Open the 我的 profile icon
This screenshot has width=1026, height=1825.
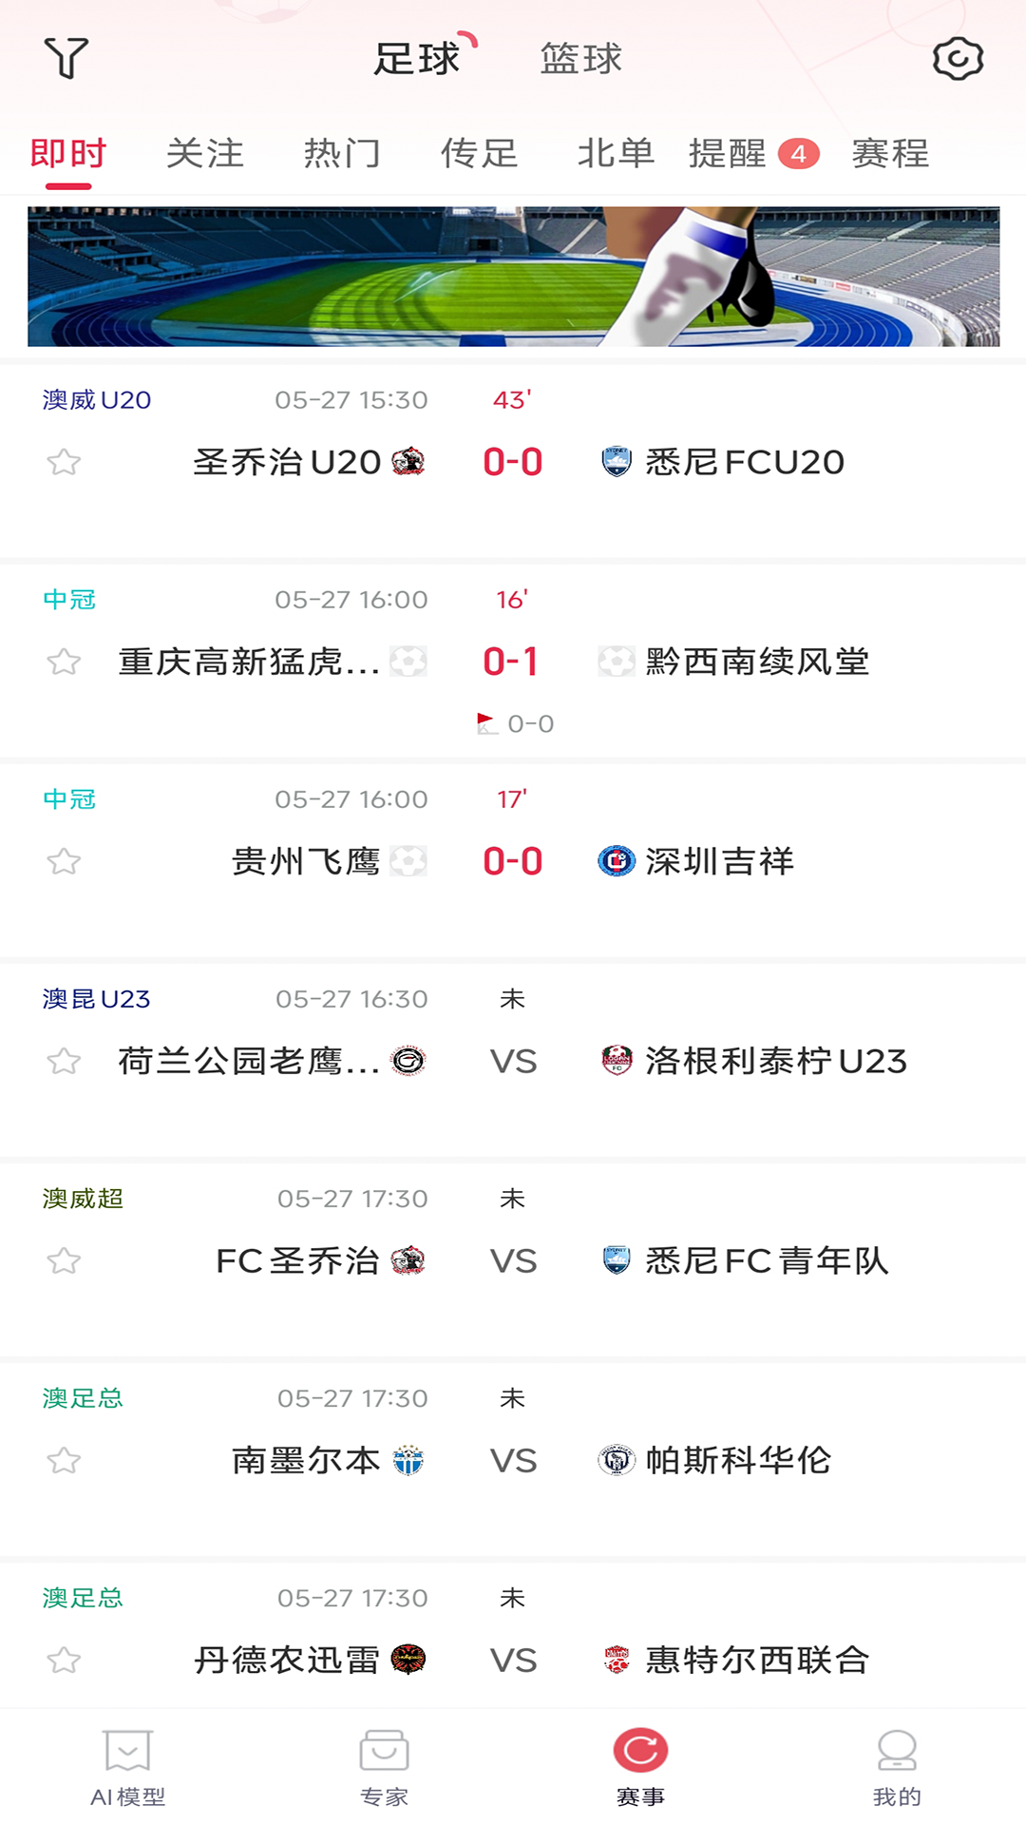click(x=897, y=1750)
